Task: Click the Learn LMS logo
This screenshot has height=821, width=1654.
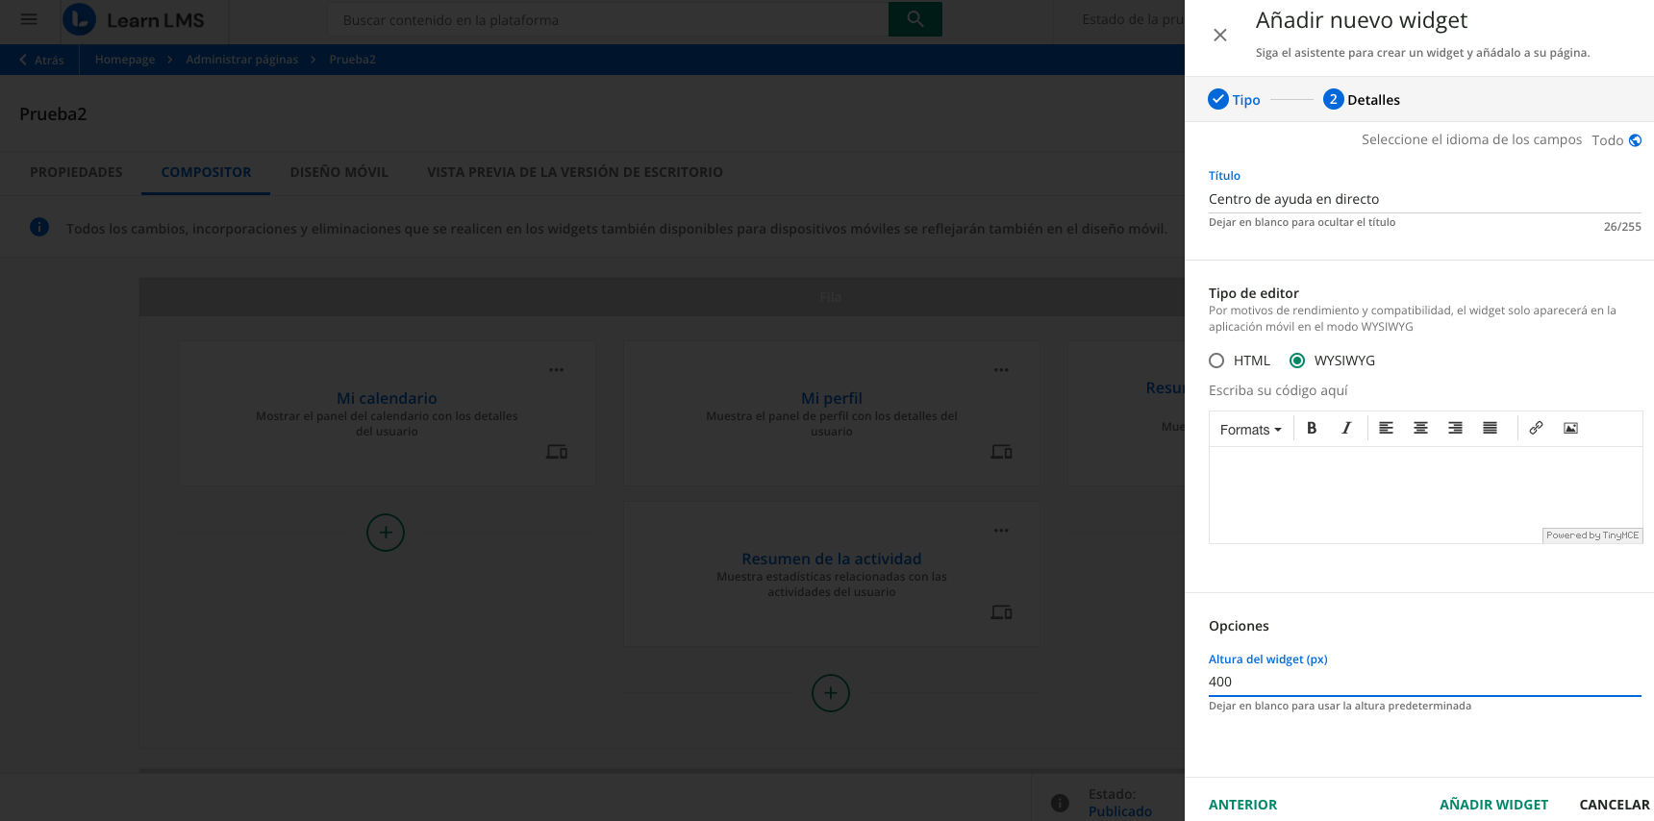Action: [x=134, y=19]
